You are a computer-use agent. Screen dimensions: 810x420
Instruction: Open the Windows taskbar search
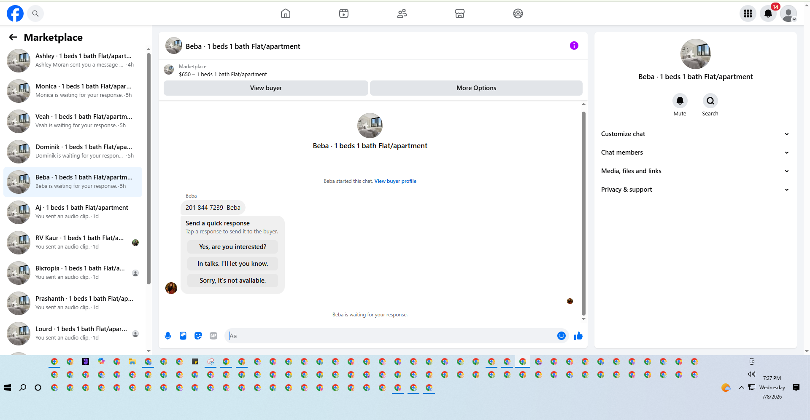point(23,388)
